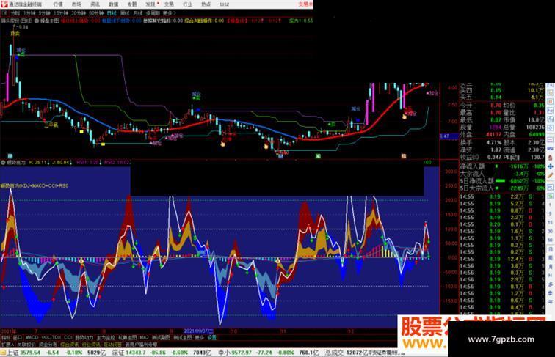Click the red figure sidebar icon

[551, 158]
